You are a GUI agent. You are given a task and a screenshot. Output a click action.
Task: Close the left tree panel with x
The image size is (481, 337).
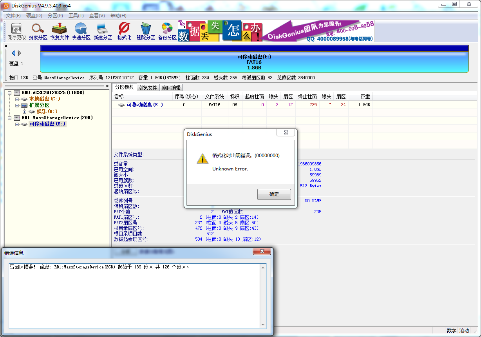[x=107, y=86]
